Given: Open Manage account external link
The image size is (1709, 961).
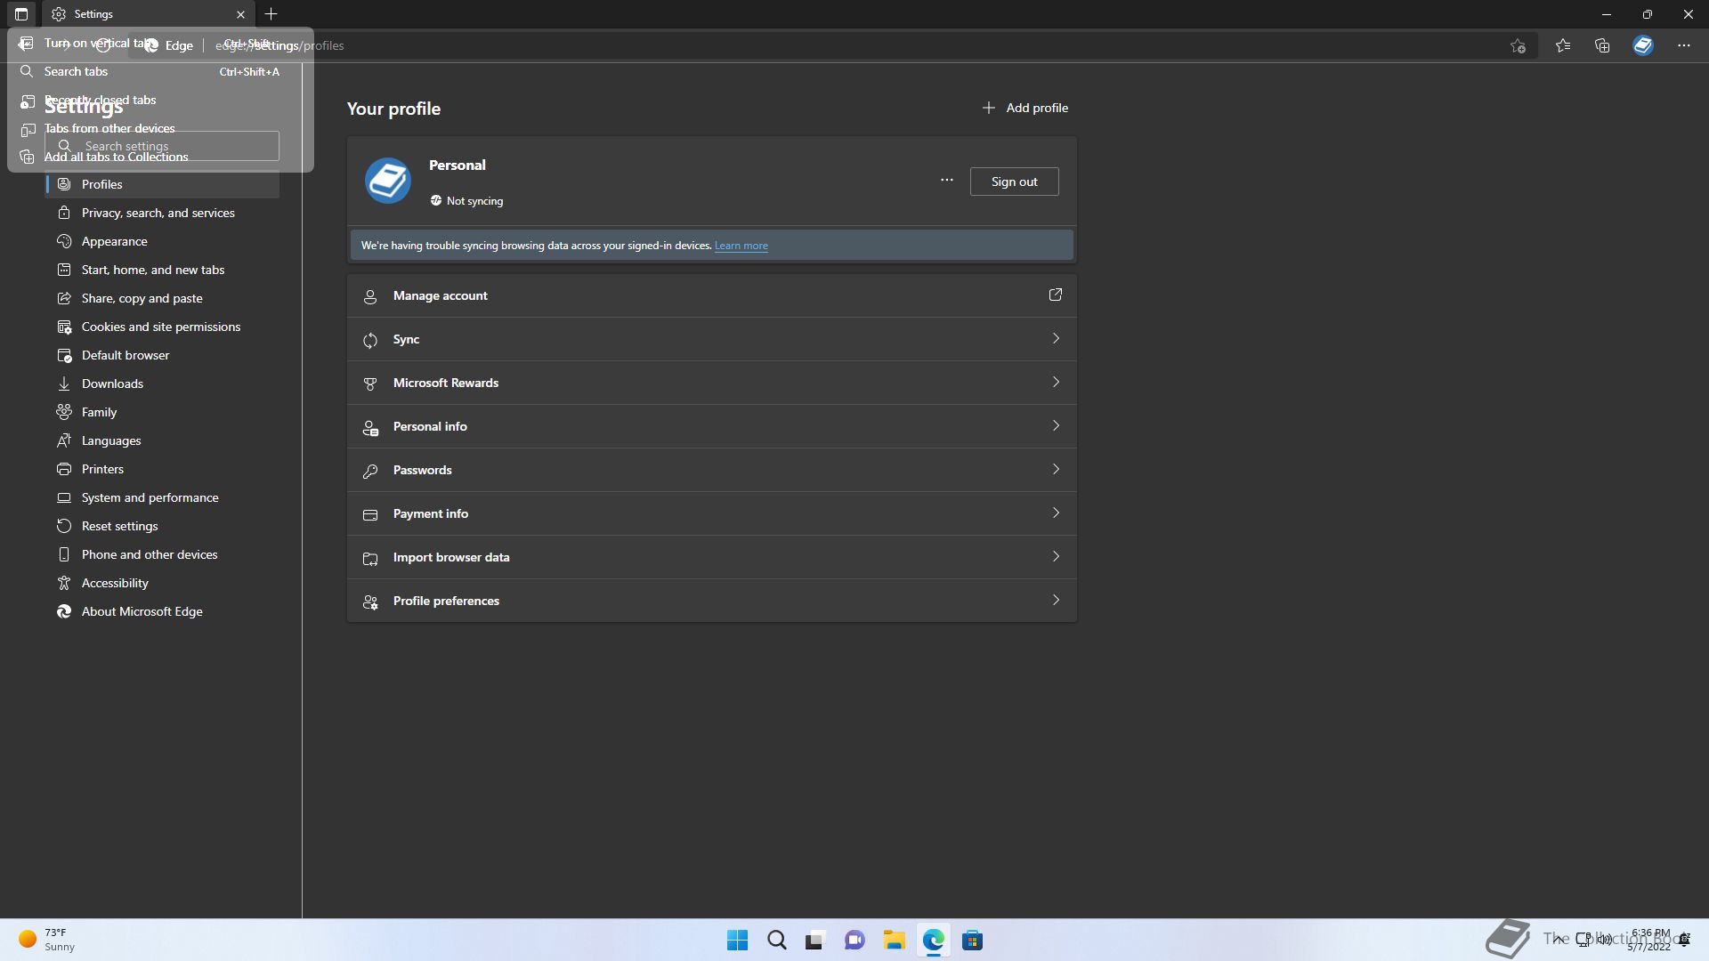Looking at the screenshot, I should coord(1056,295).
